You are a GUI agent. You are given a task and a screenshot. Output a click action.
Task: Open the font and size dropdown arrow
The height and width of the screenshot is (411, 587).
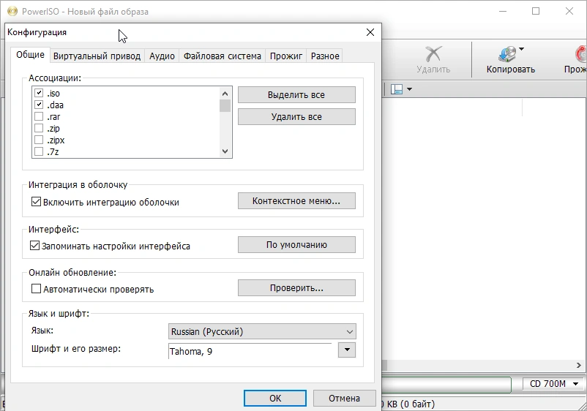tap(347, 350)
